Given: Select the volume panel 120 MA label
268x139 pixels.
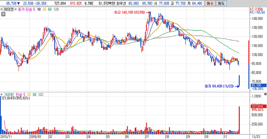Looking at the screenshot, I should click(x=41, y=94).
